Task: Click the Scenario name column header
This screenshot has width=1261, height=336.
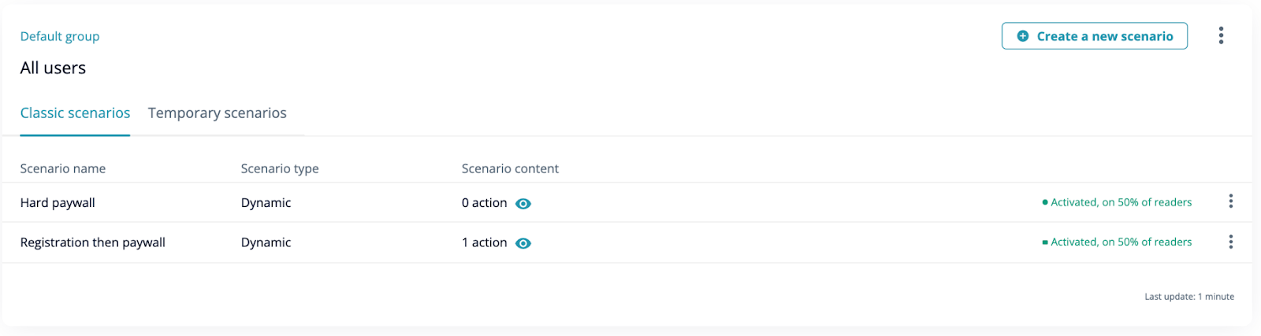Action: point(63,168)
